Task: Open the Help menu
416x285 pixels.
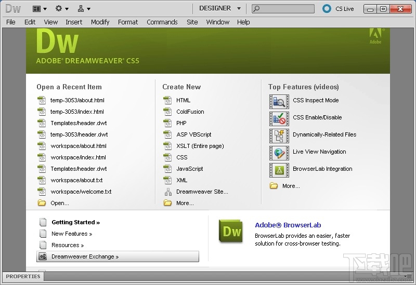Action: coord(243,22)
